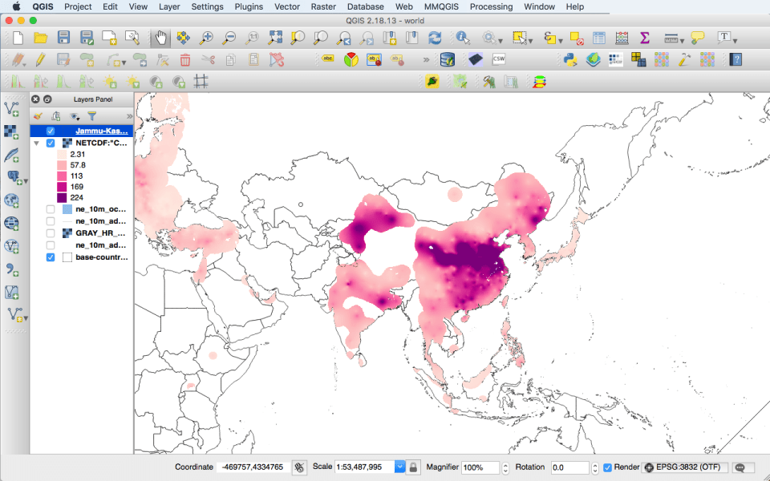Activate the Zoom In magnifier tool

pyautogui.click(x=206, y=38)
